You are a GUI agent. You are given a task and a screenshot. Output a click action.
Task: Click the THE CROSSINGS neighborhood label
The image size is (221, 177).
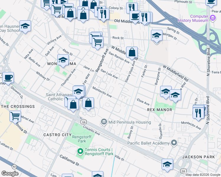pos(18,106)
